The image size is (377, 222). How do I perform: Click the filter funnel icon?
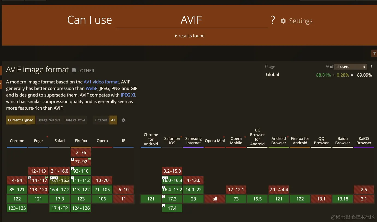click(x=374, y=53)
